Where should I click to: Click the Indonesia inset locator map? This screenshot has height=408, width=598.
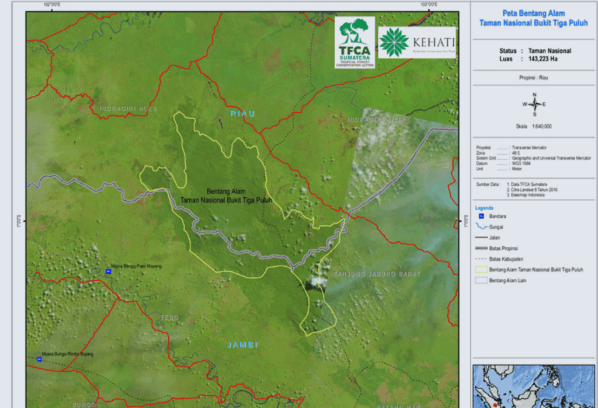pos(534,386)
